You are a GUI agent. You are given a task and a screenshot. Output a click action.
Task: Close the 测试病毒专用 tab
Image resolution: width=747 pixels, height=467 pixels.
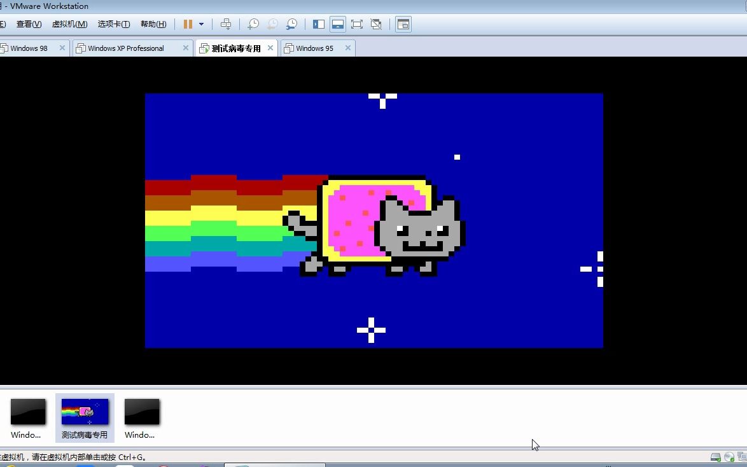click(x=270, y=48)
